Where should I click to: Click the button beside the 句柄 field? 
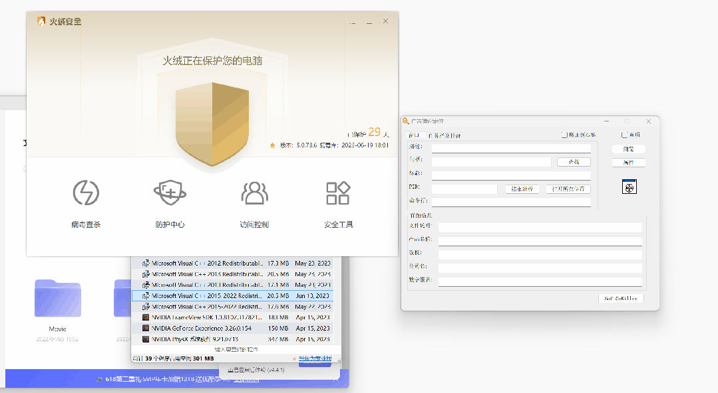(x=574, y=162)
